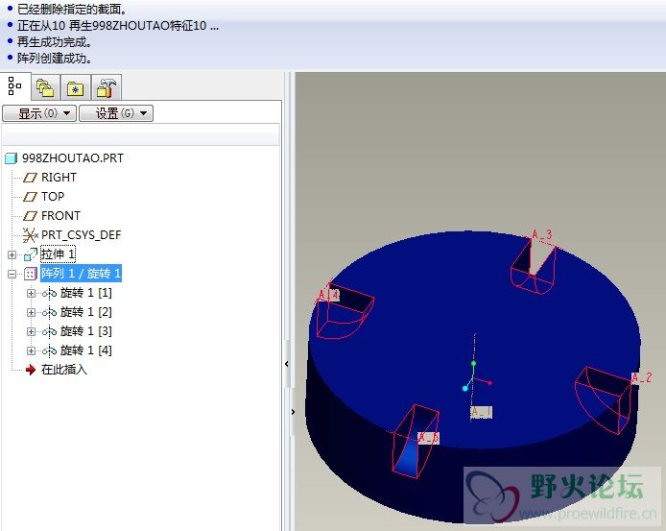Viewport: 666px width, 531px height.
Task: Select the A_4 axis label in viewport
Action: tap(329, 295)
